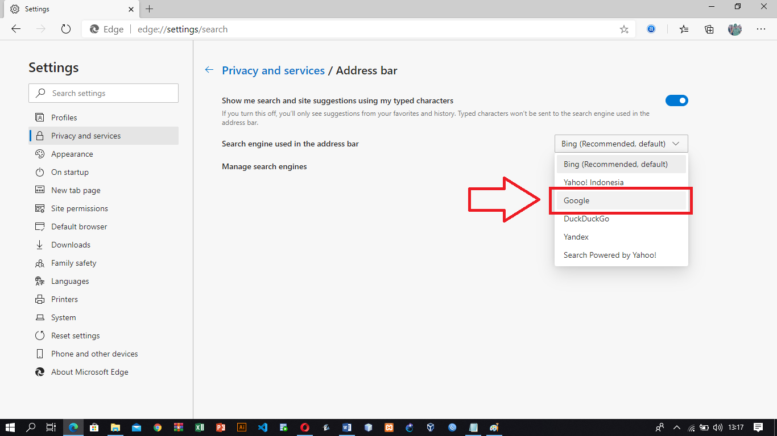This screenshot has width=777, height=436.
Task: Open Visual Studio Code from the taskbar
Action: 263,427
